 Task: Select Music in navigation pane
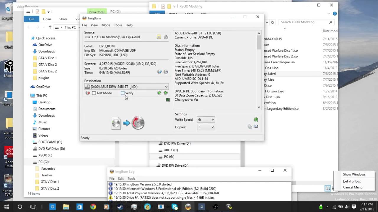pyautogui.click(x=43, y=122)
